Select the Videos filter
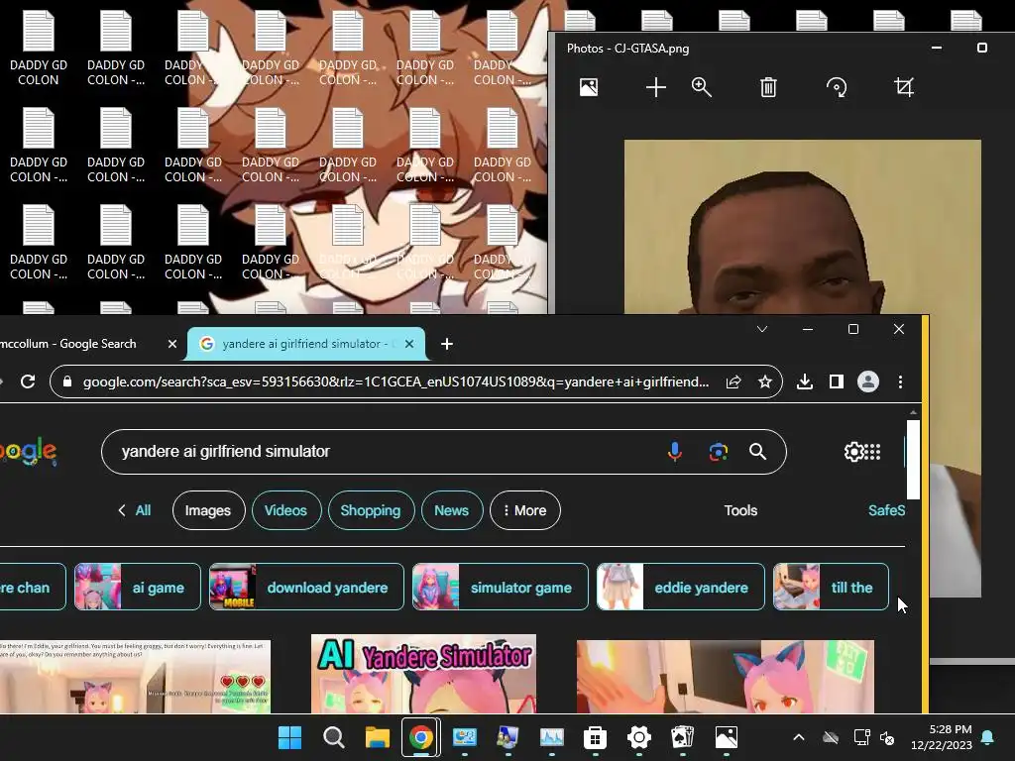The width and height of the screenshot is (1015, 761). pyautogui.click(x=285, y=510)
